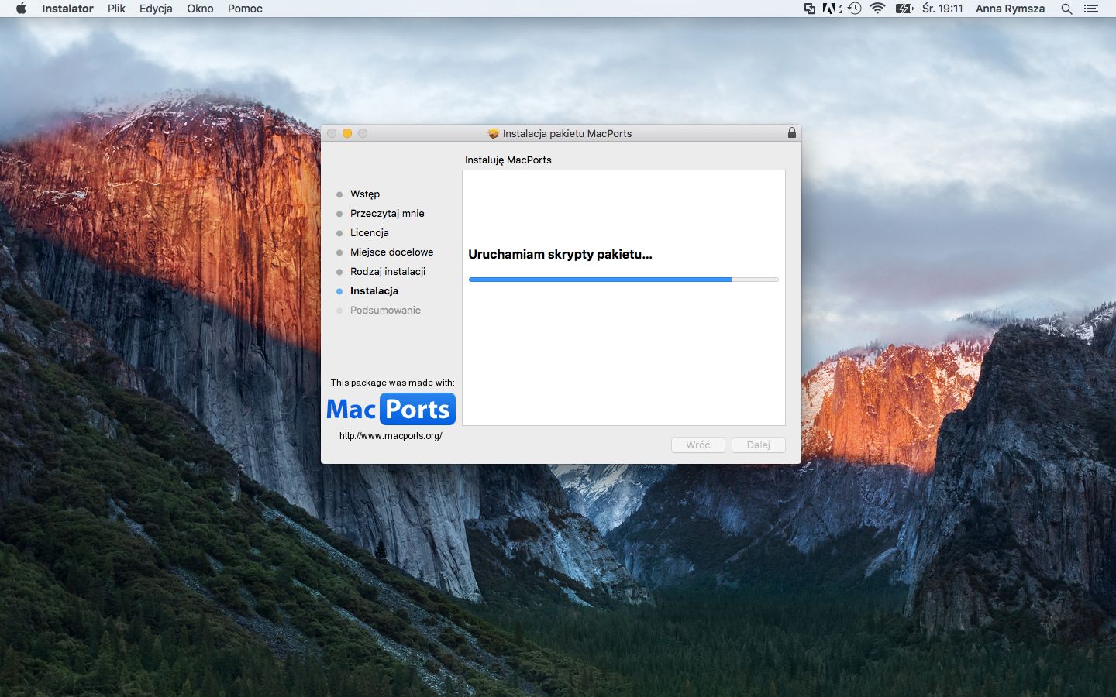This screenshot has width=1116, height=697.
Task: Open the Time Machine menu bar icon
Action: pyautogui.click(x=854, y=9)
